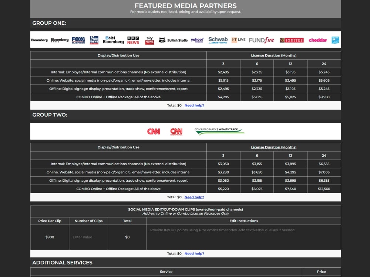Click the Bullish Studio raccoon logo
The height and width of the screenshot is (277, 370).
click(x=173, y=40)
